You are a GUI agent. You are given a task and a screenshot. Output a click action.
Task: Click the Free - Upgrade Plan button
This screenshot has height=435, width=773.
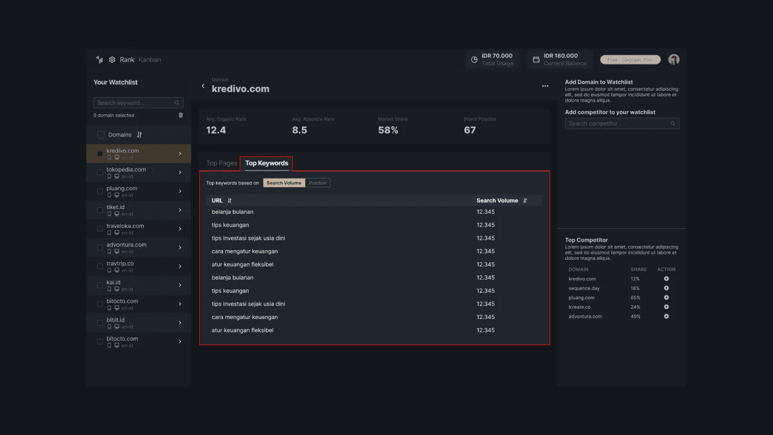click(630, 60)
